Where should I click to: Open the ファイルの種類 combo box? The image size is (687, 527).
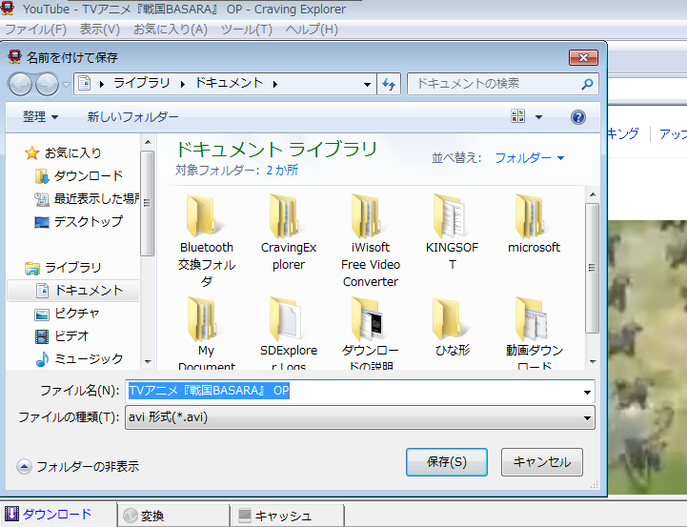(360, 417)
